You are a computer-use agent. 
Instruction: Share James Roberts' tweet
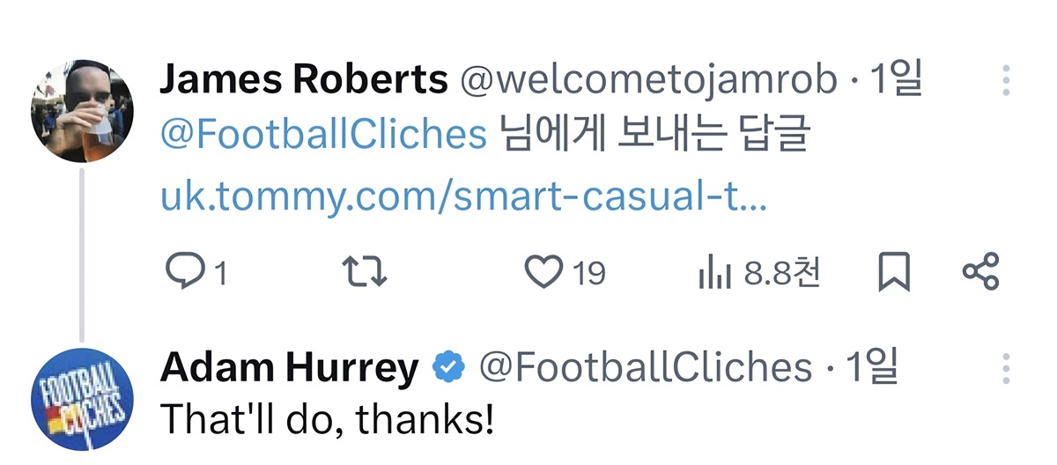[x=980, y=273]
